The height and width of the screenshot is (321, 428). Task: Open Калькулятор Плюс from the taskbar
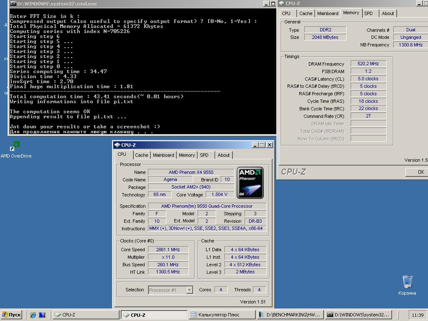222,315
